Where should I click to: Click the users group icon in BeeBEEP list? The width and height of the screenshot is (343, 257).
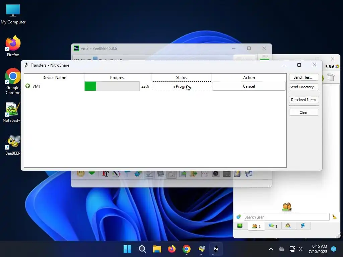(x=287, y=206)
